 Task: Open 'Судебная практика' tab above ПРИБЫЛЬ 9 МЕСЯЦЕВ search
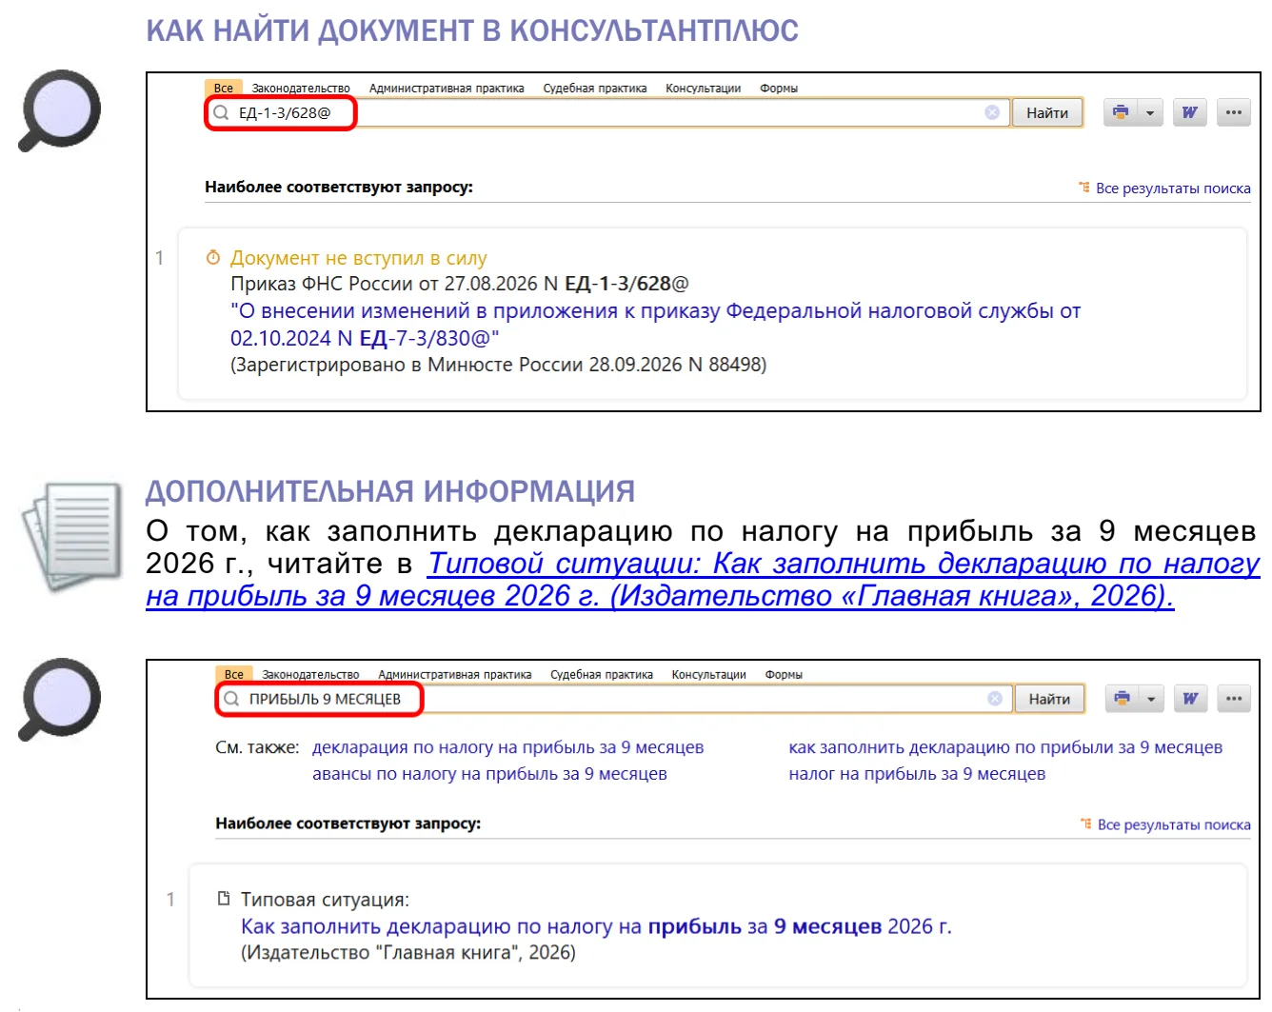602,674
